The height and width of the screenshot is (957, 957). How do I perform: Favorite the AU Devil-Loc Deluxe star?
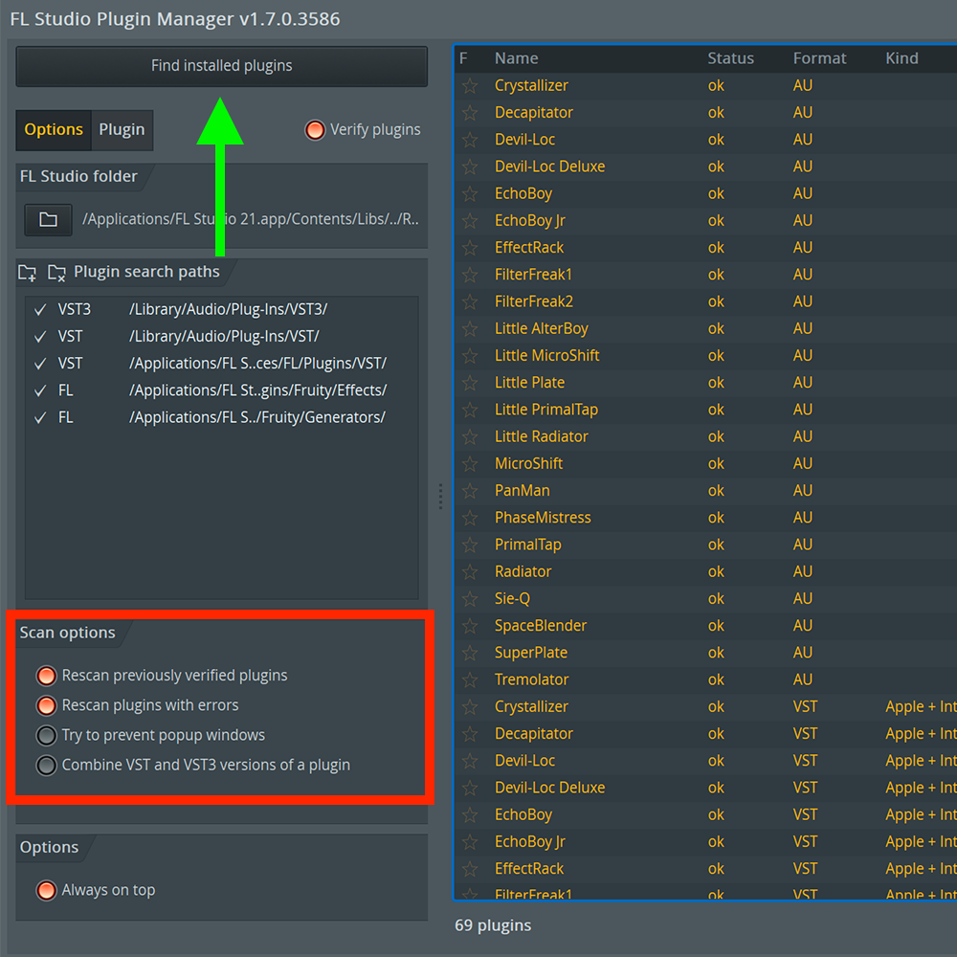[x=470, y=167]
